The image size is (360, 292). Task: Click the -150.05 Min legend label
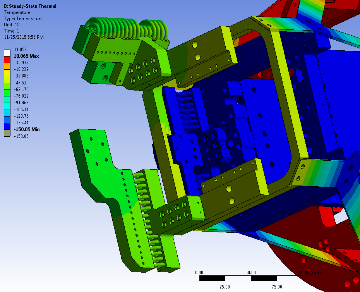(27, 129)
